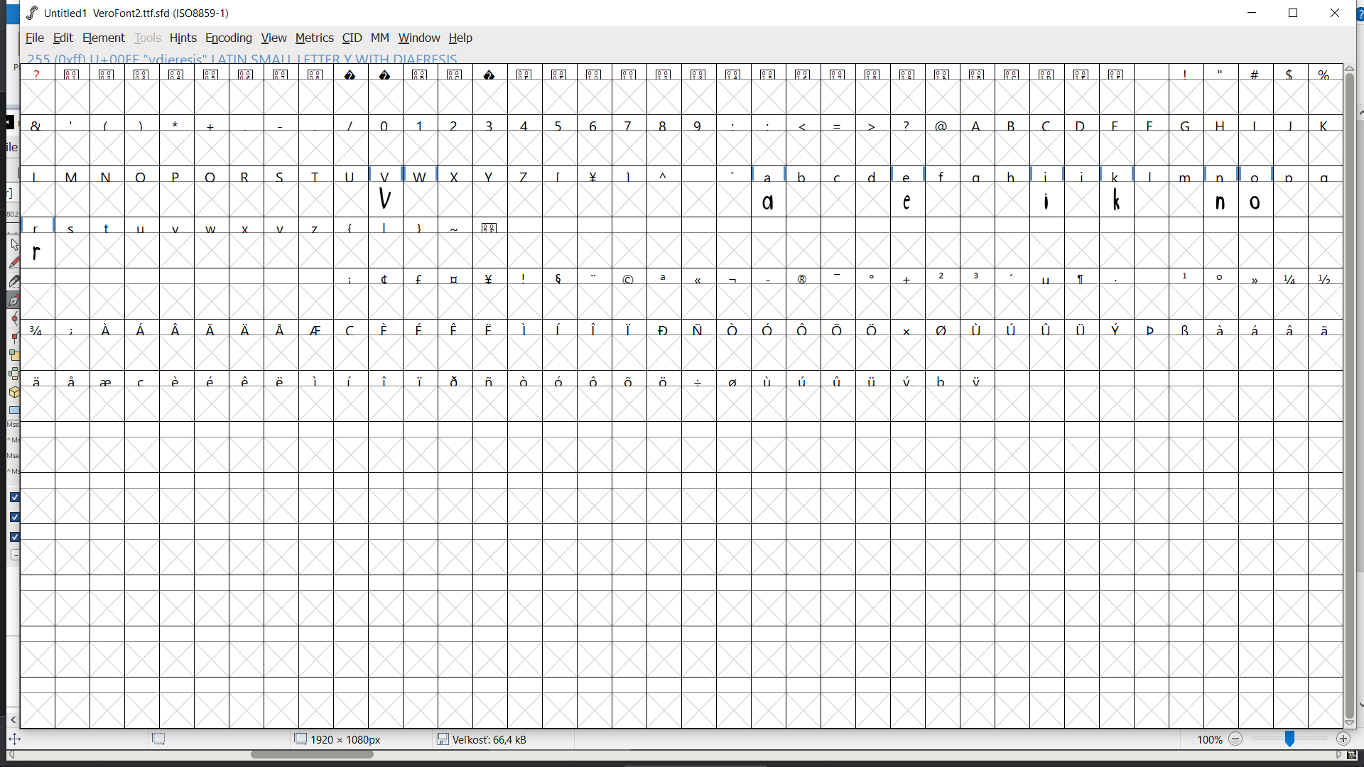Select the highlighted pen tool
This screenshot has width=1364, height=767.
pyautogui.click(x=14, y=300)
